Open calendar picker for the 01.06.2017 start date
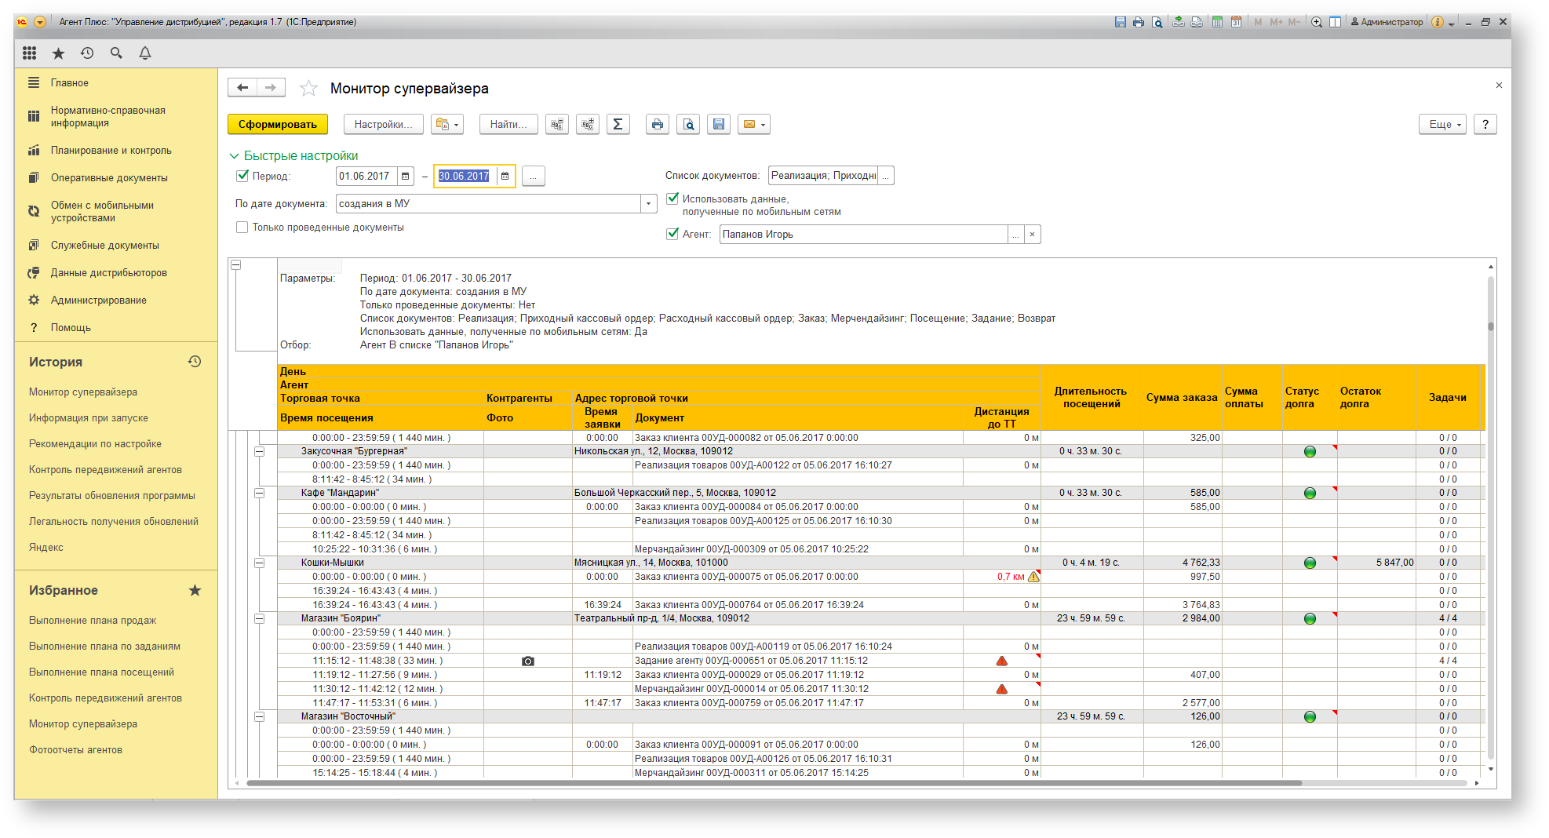 406,177
